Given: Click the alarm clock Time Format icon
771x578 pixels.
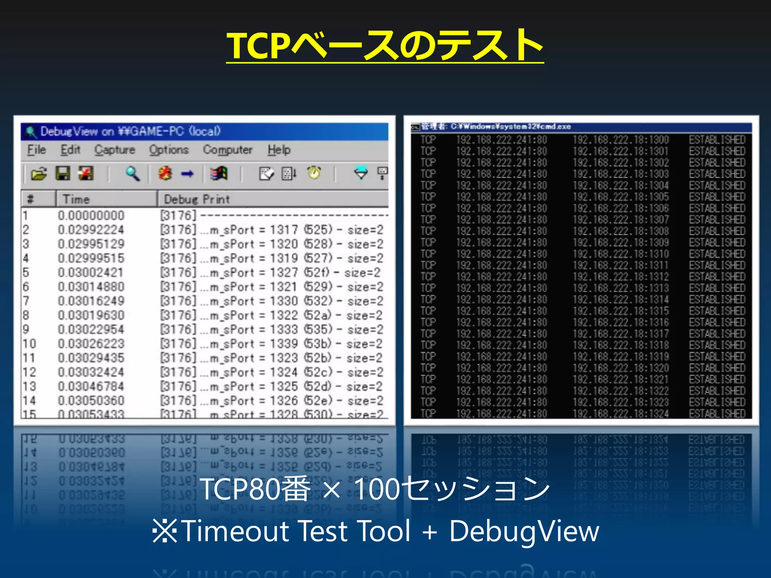Looking at the screenshot, I should point(314,173).
